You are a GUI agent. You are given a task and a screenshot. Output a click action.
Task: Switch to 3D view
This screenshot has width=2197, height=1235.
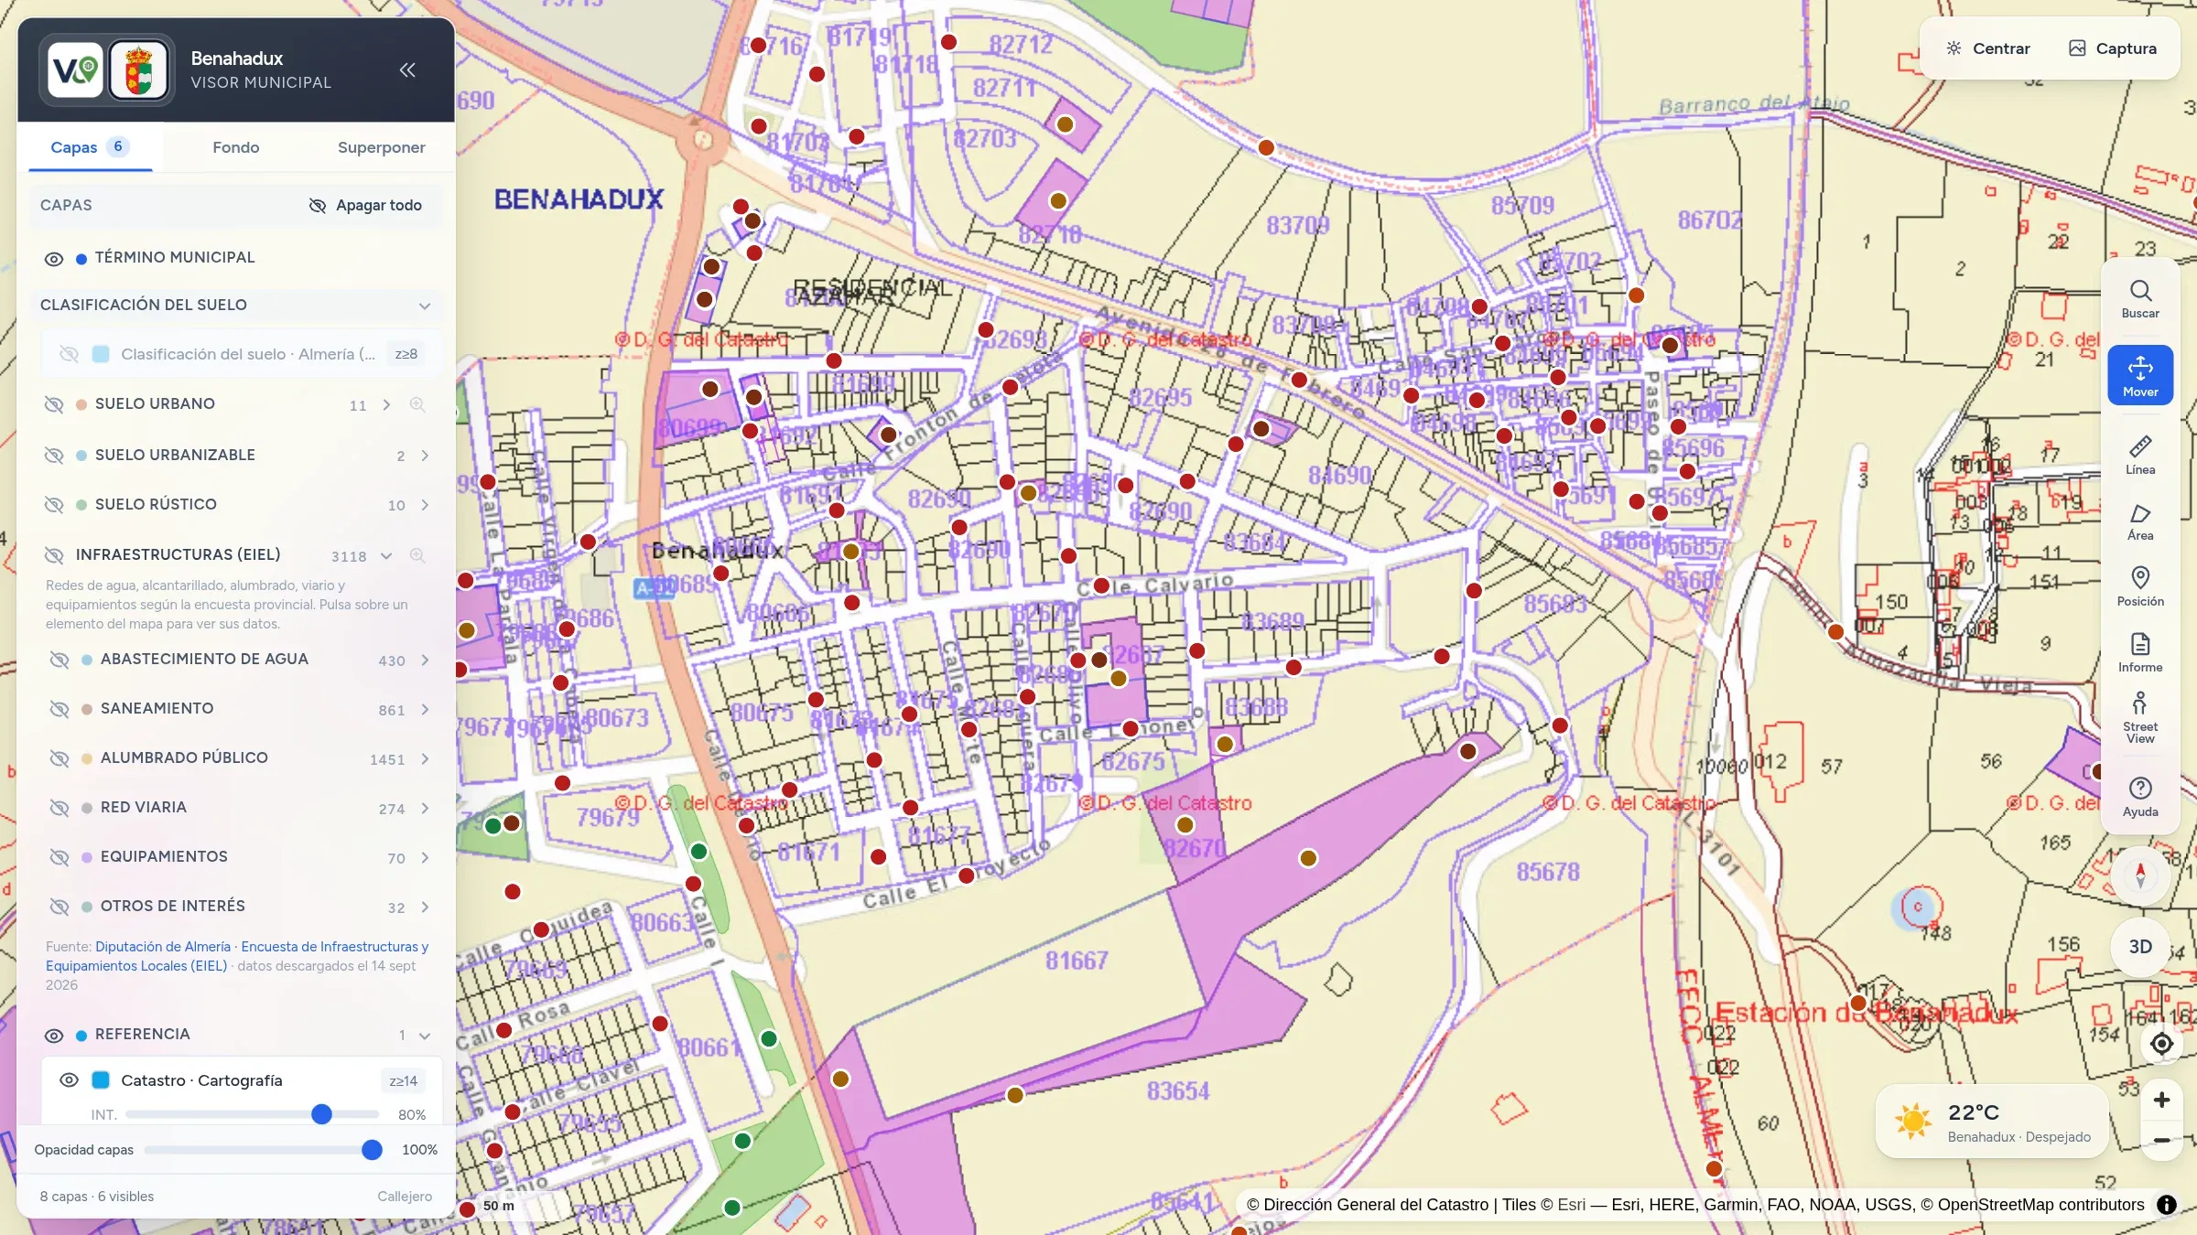[2140, 947]
